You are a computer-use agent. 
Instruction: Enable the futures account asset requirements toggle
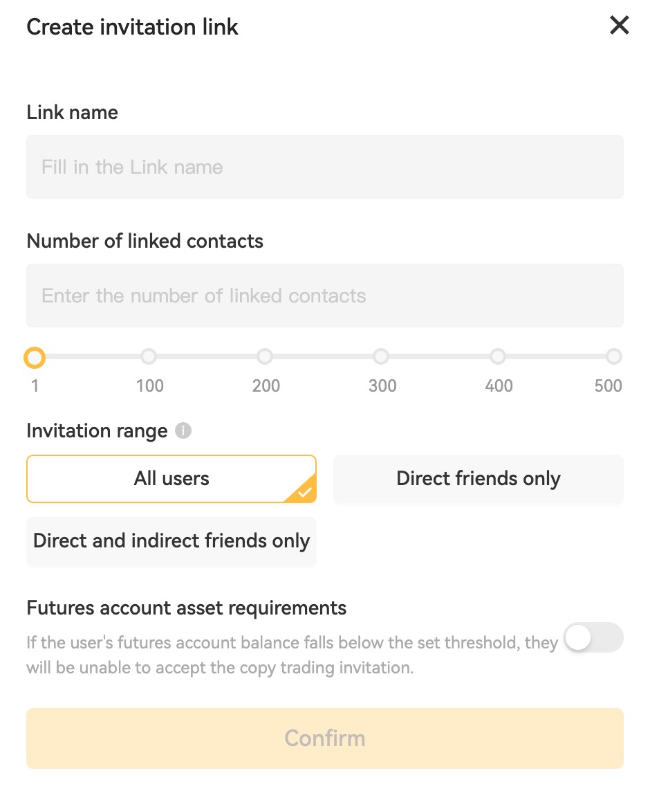pos(593,637)
